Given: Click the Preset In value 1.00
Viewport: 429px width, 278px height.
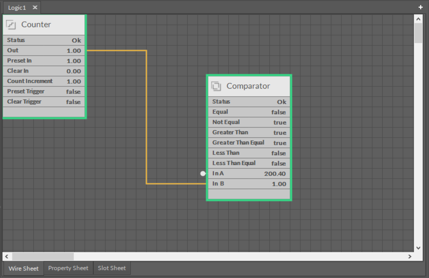Looking at the screenshot, I should click(74, 61).
